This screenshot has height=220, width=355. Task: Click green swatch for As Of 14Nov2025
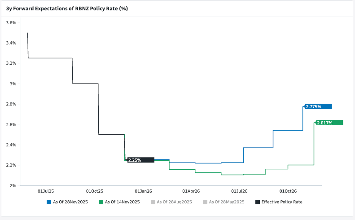[x=101, y=202]
